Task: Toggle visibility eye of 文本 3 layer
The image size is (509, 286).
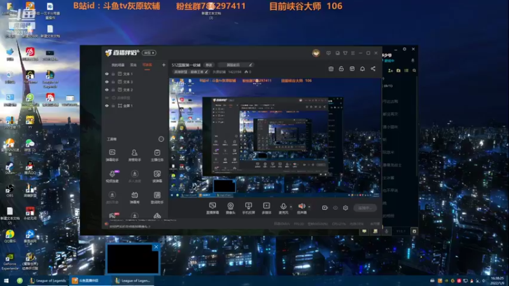Action: click(107, 82)
